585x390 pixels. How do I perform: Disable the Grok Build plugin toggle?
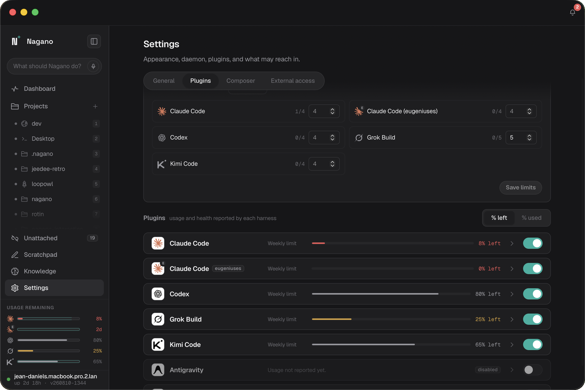pyautogui.click(x=533, y=319)
